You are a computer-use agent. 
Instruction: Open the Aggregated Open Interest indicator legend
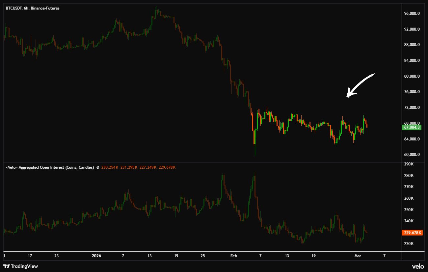click(50, 167)
